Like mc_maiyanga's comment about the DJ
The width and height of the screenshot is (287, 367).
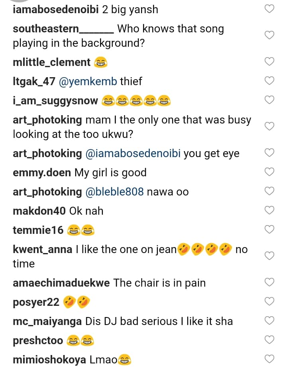point(270,321)
